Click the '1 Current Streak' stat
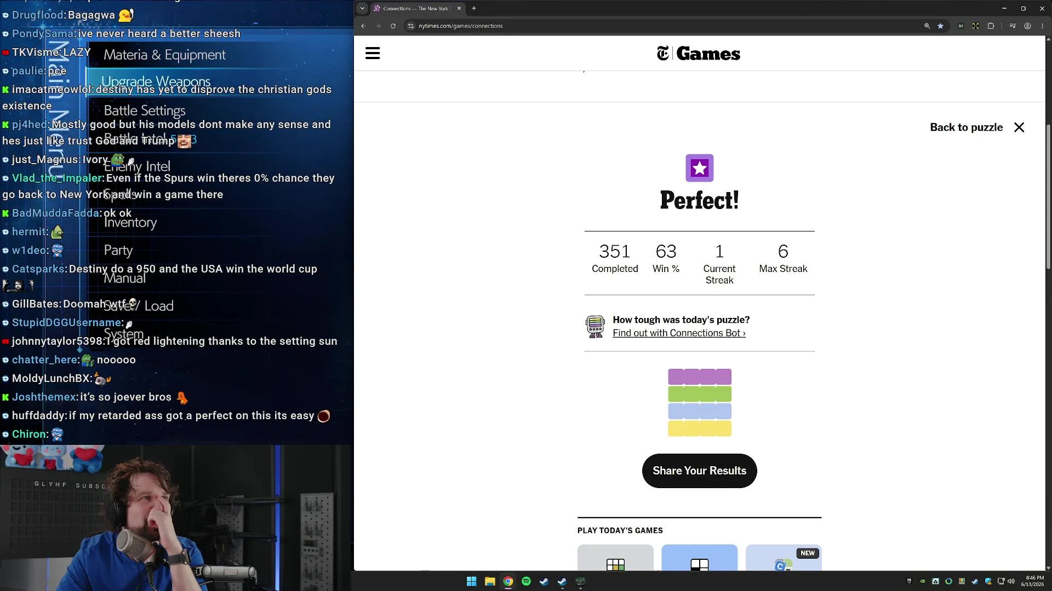The image size is (1052, 591). [x=719, y=264]
